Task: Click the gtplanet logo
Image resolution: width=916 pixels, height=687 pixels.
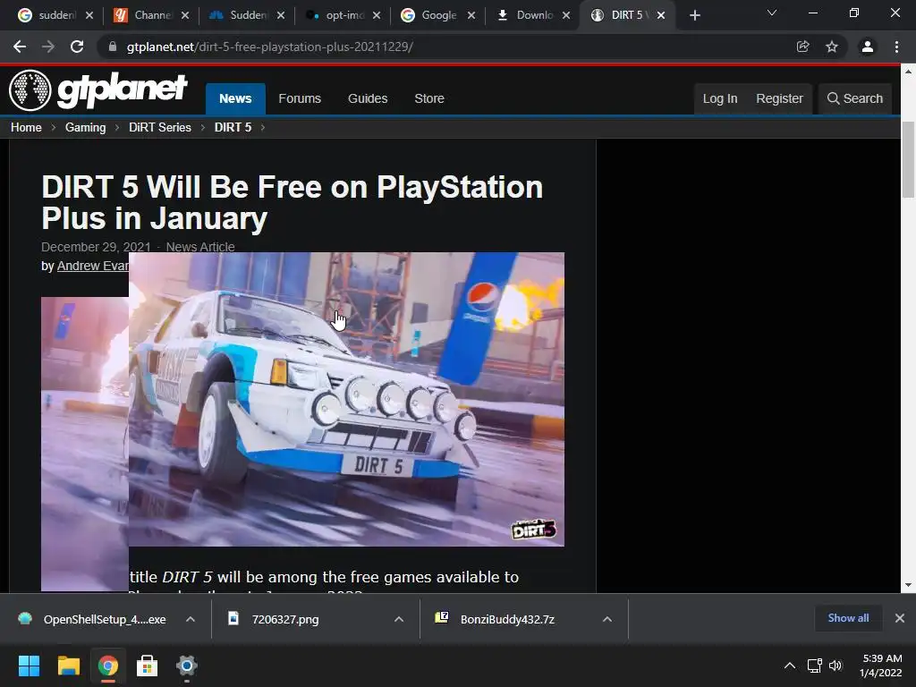Action: click(98, 90)
